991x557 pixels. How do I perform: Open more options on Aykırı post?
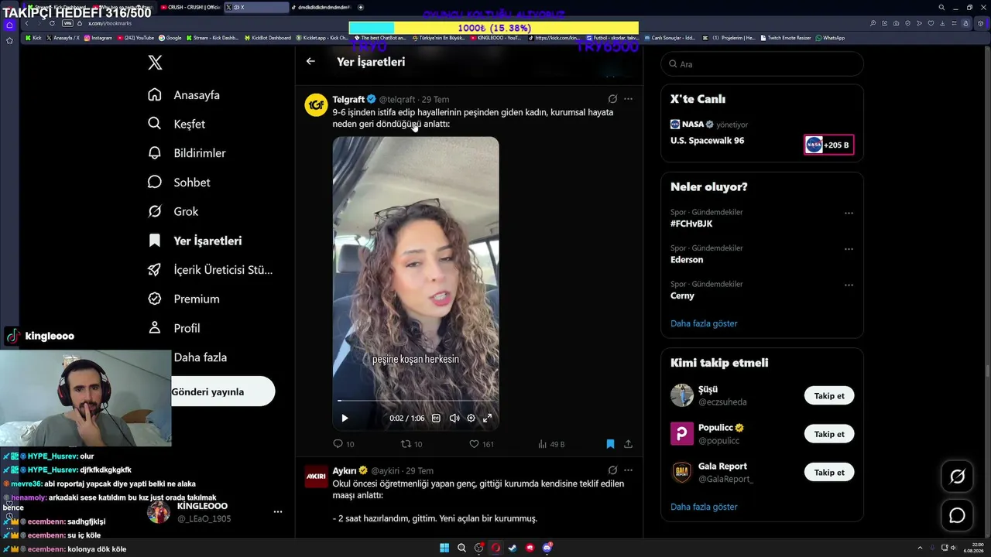click(x=628, y=470)
